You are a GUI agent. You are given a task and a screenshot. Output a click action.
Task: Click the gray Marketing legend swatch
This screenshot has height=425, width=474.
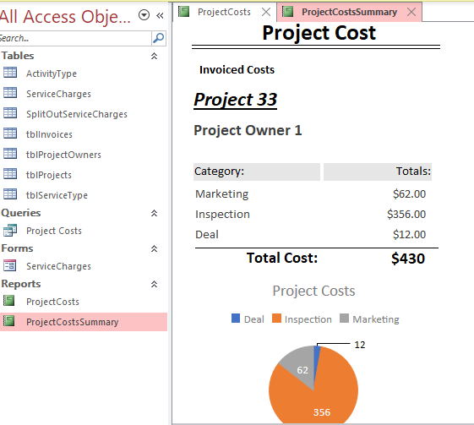344,319
